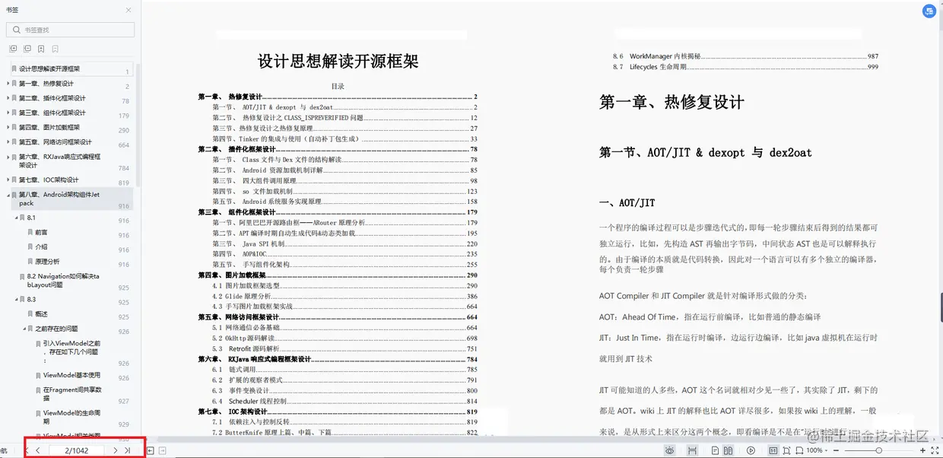Go to first page button
The image size is (943, 458).
[27, 450]
